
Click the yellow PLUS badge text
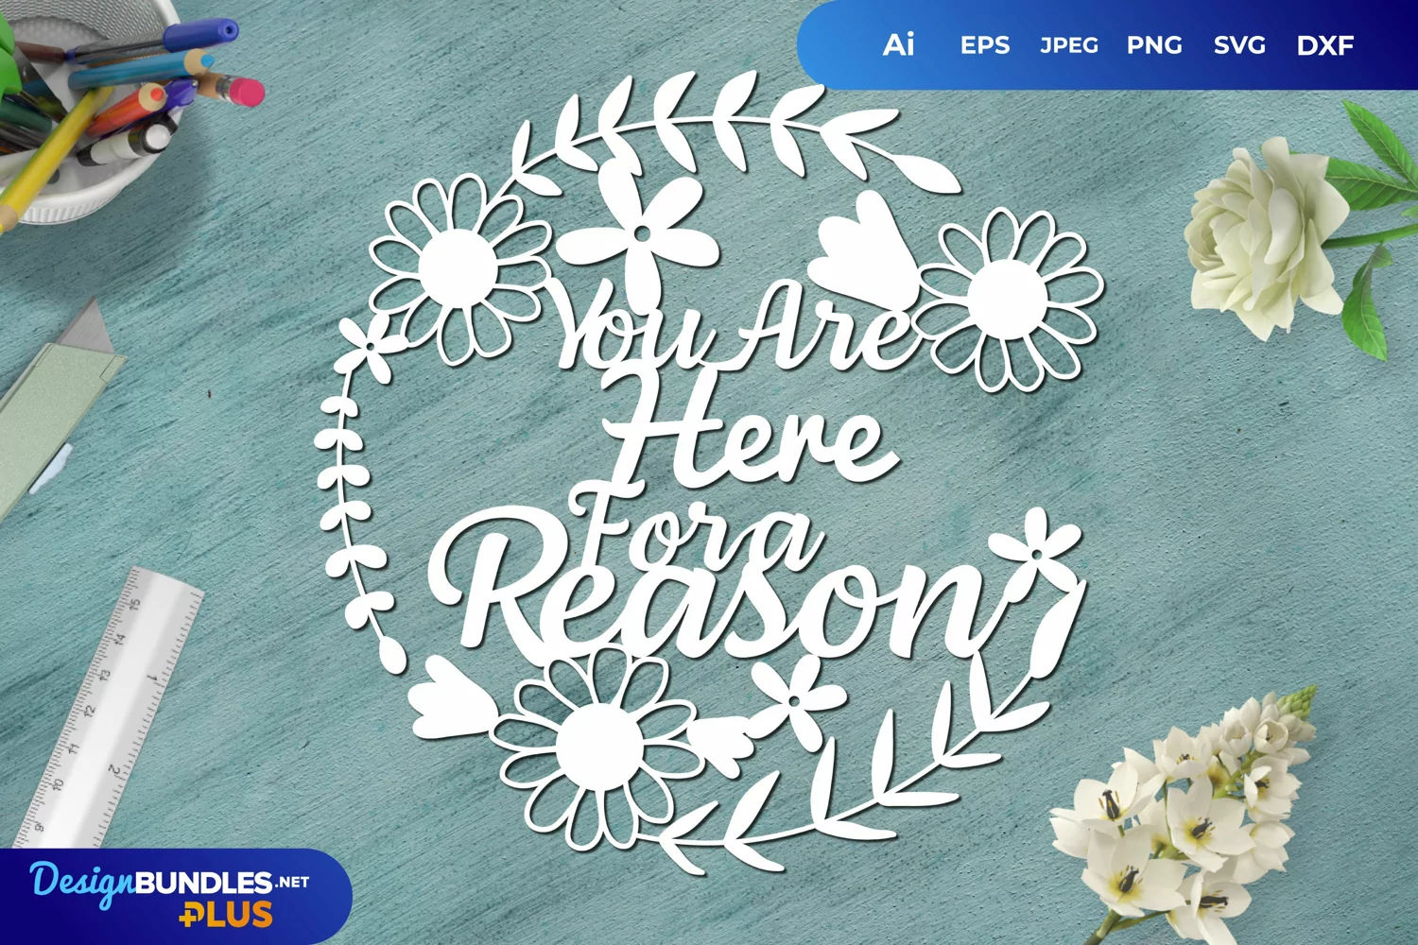pos(227,915)
